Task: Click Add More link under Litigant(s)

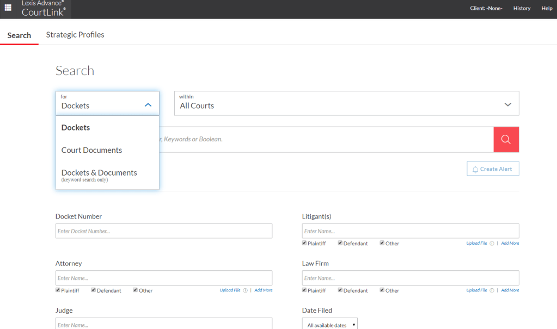Action: [510, 244]
